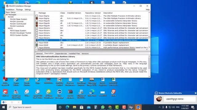Viewport: 197px width, 110px height.
Task: Switch to the Versions tab
Action: point(85,53)
